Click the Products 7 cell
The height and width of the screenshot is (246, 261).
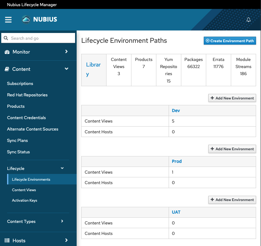[144, 70]
